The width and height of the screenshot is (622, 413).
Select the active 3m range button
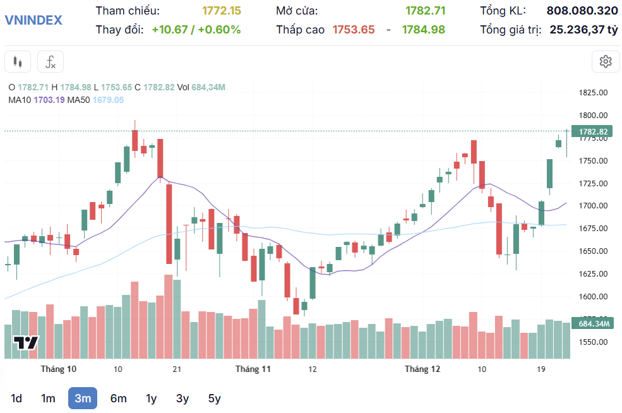[x=83, y=398]
